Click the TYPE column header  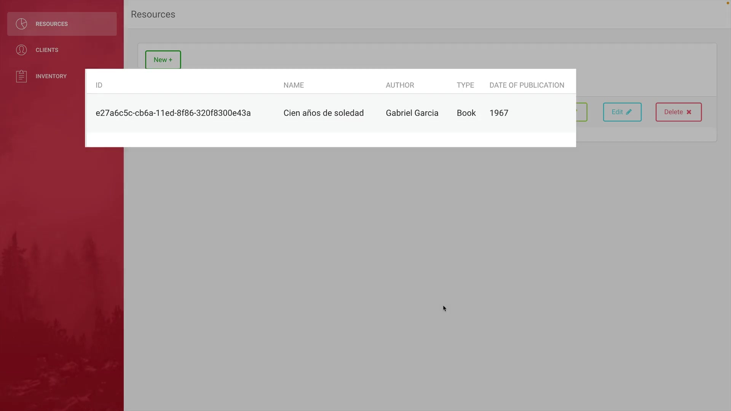coord(465,85)
